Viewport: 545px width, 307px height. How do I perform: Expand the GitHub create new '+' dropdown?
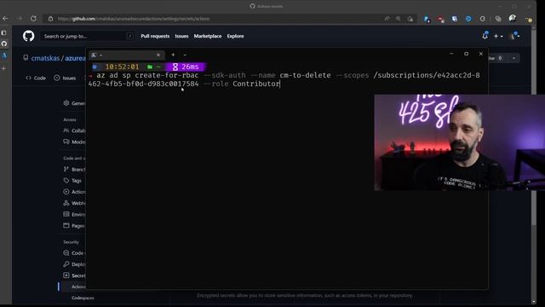(x=498, y=36)
